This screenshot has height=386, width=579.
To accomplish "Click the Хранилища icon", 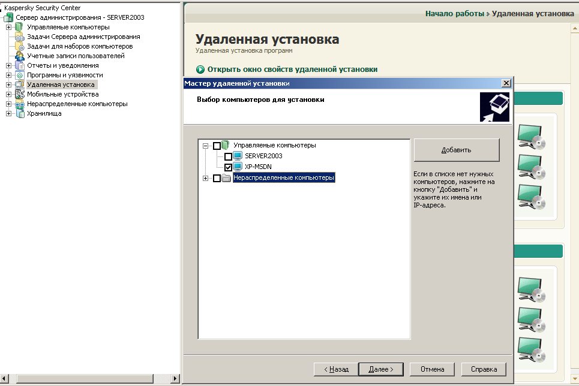I will [x=20, y=113].
